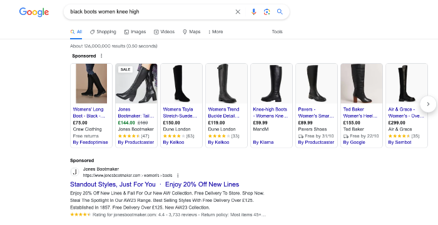The height and width of the screenshot is (225, 438).
Task: Click By Google attribution link
Action: [x=354, y=142]
